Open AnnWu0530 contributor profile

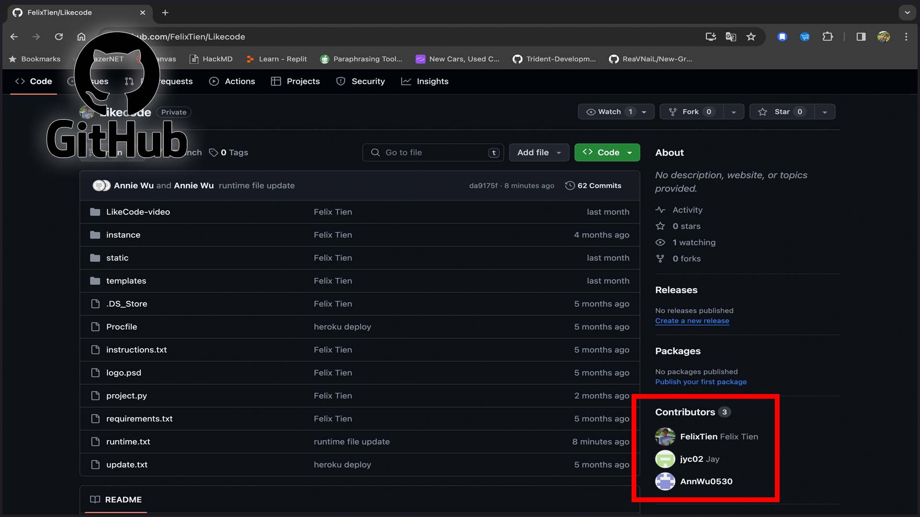pos(694,482)
